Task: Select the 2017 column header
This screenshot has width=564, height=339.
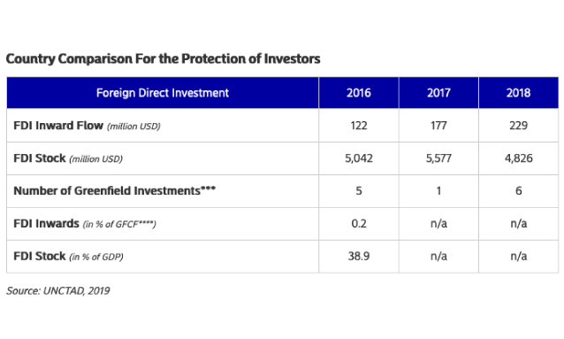Action: point(438,93)
